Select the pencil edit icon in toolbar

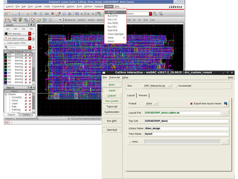pos(28,14)
